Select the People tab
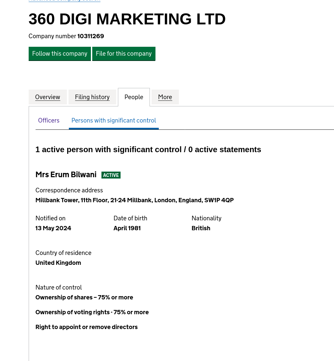Screen dimensions: 334x361 pyautogui.click(x=134, y=97)
